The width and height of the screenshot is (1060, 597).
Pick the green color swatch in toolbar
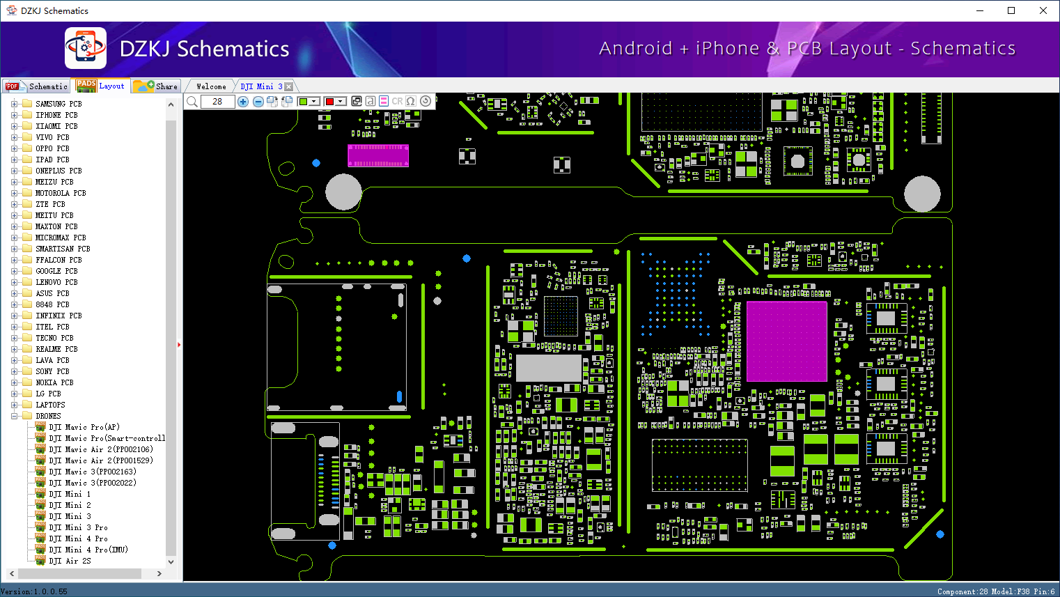tap(303, 102)
